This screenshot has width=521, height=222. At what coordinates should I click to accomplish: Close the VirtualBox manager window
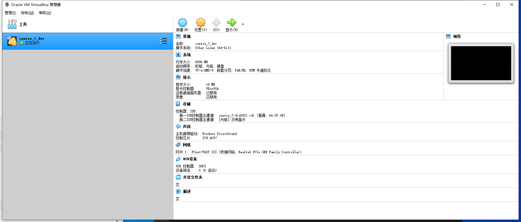click(512, 5)
